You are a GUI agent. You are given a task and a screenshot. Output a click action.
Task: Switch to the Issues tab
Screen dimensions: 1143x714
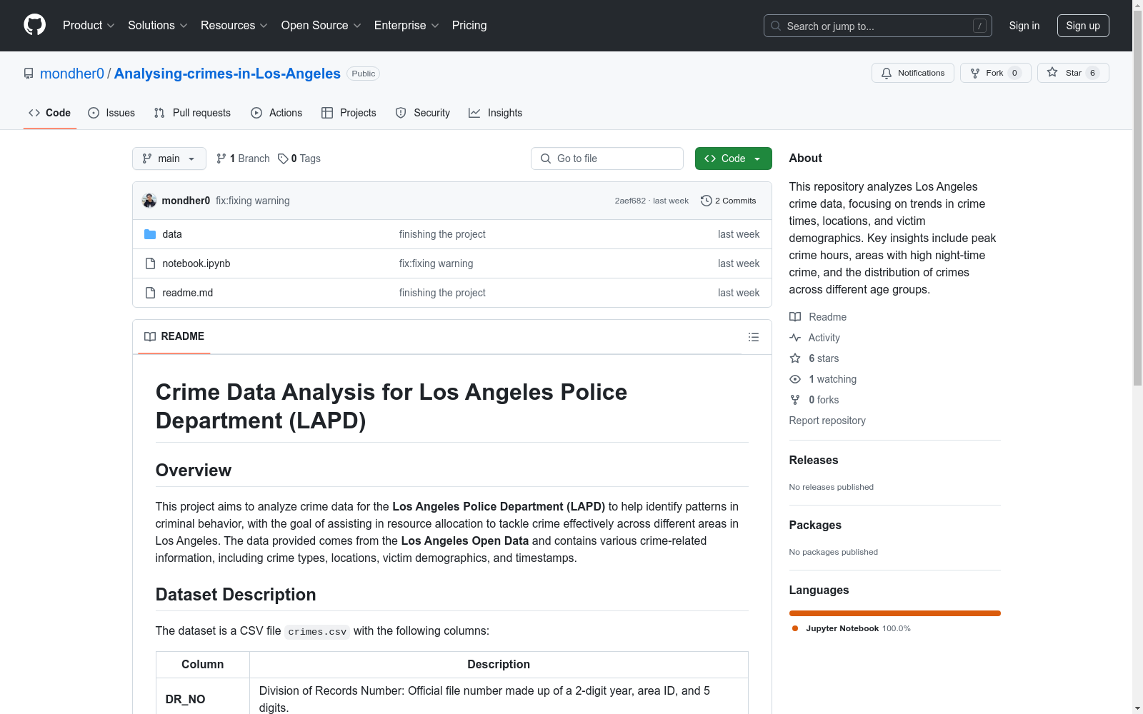pos(111,113)
